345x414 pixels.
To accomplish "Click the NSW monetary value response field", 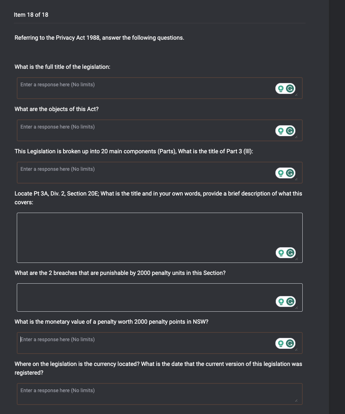I will (146, 342).
